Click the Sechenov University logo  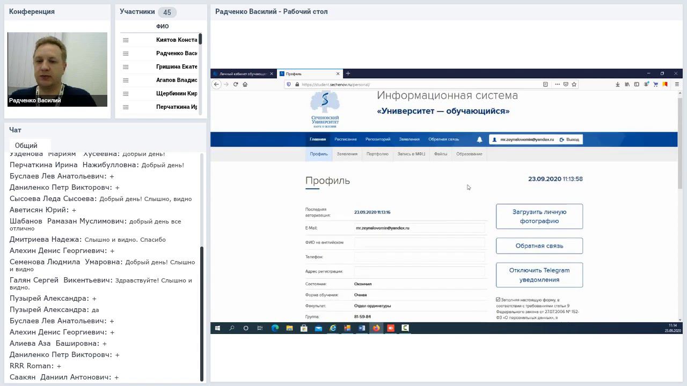pyautogui.click(x=325, y=109)
